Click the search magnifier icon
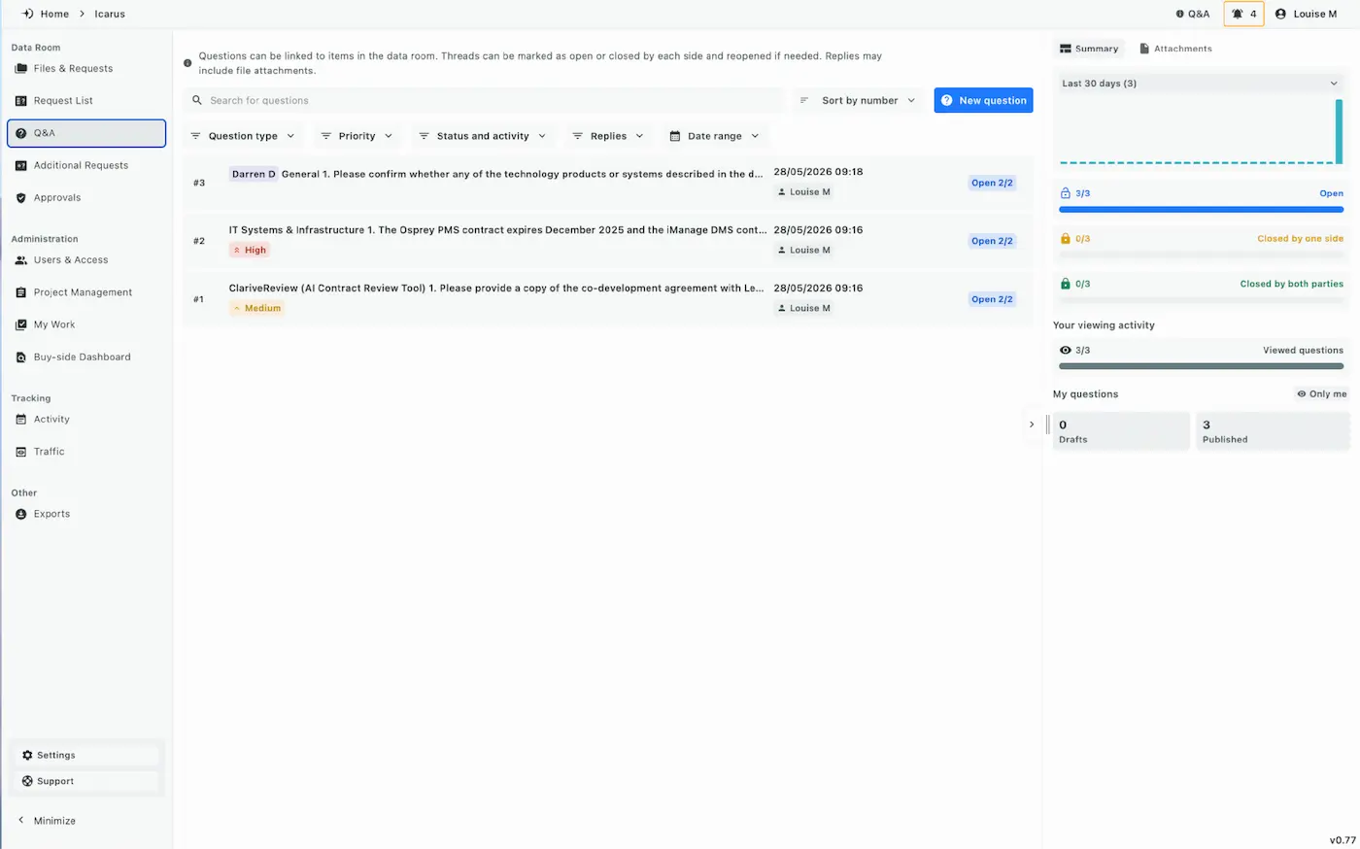The image size is (1360, 849). 197,100
